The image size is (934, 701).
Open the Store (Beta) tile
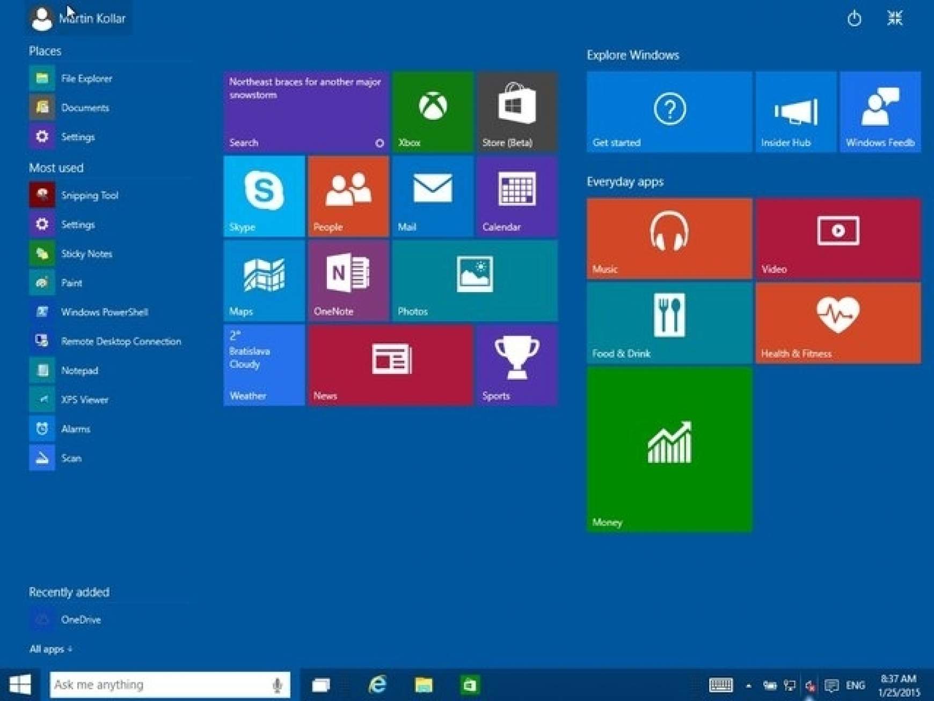pyautogui.click(x=517, y=112)
